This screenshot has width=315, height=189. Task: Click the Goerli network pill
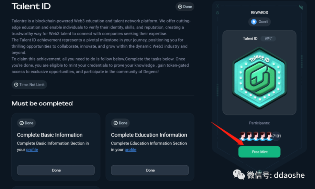[259, 22]
